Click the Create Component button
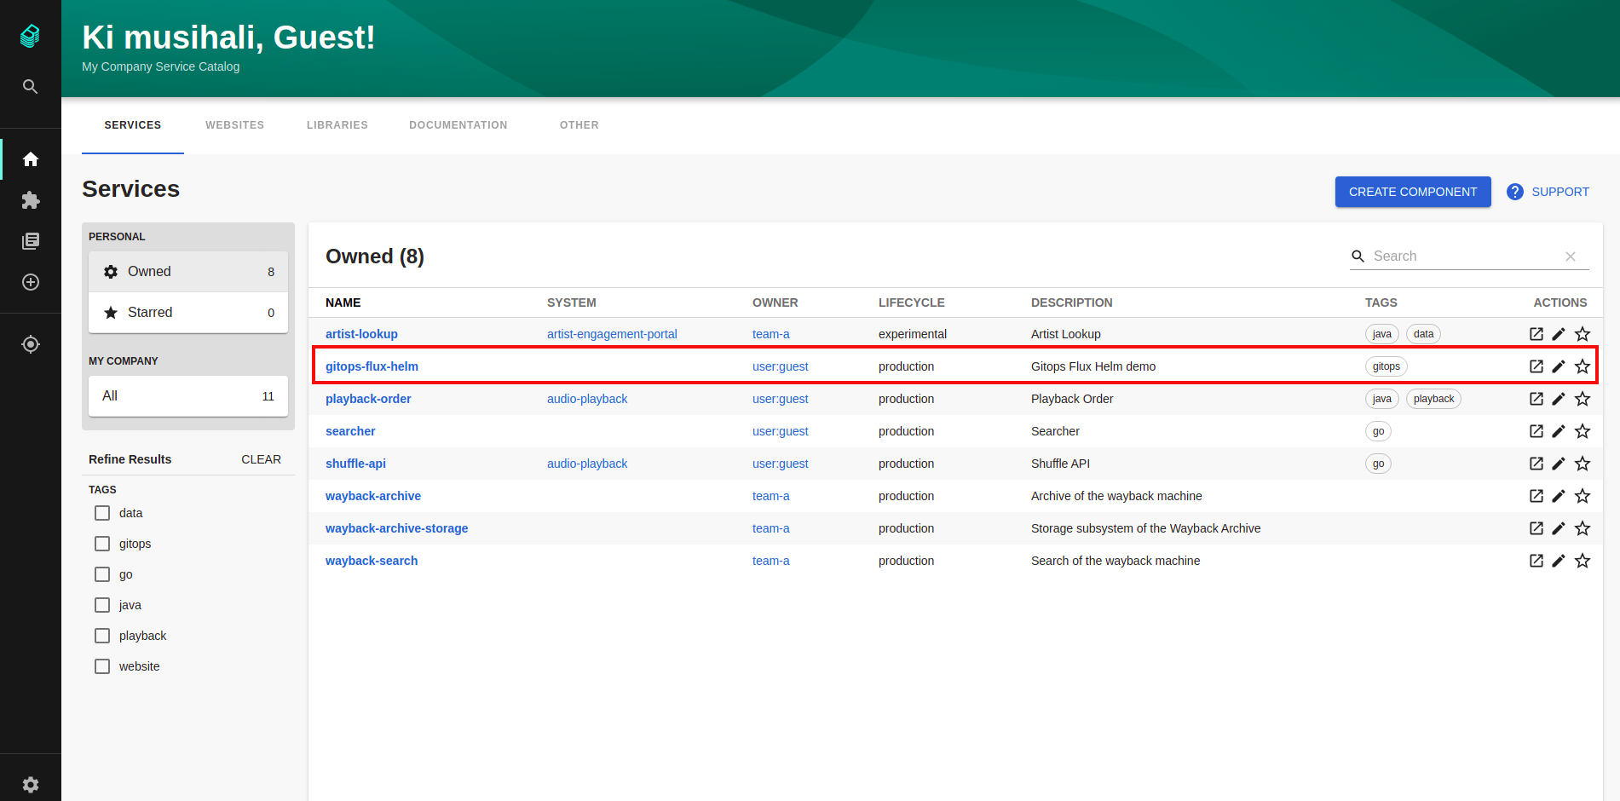1620x801 pixels. (1413, 192)
